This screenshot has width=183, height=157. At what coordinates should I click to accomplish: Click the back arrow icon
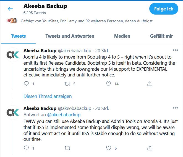click(x=10, y=9)
